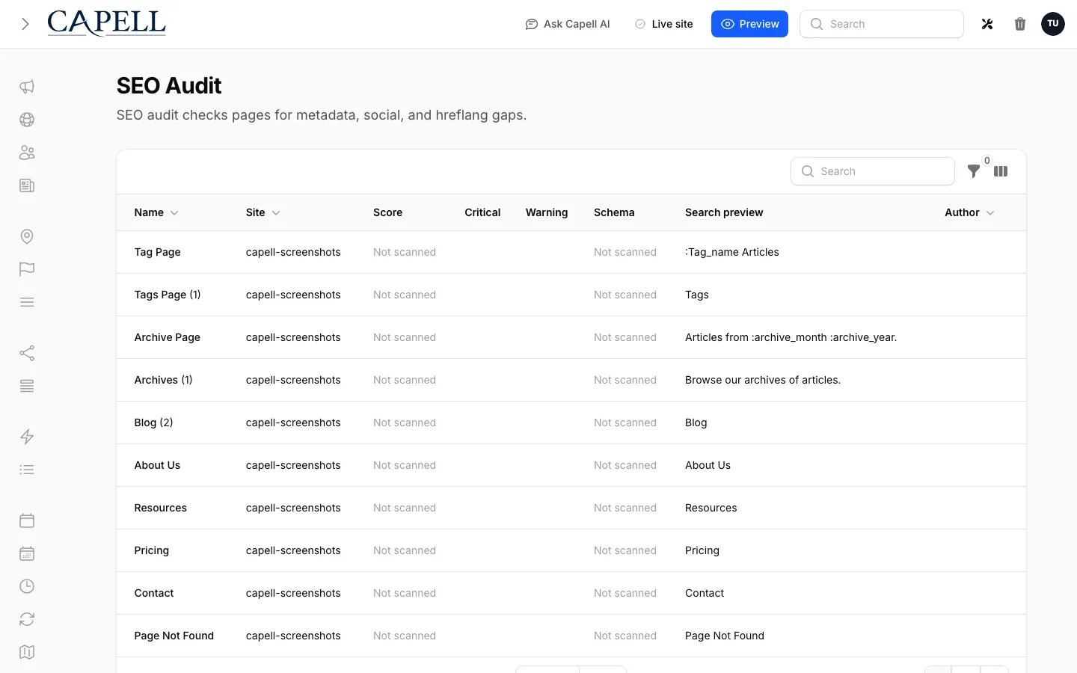Open the megaphone icon in sidebar
1077x673 pixels.
coord(27,87)
